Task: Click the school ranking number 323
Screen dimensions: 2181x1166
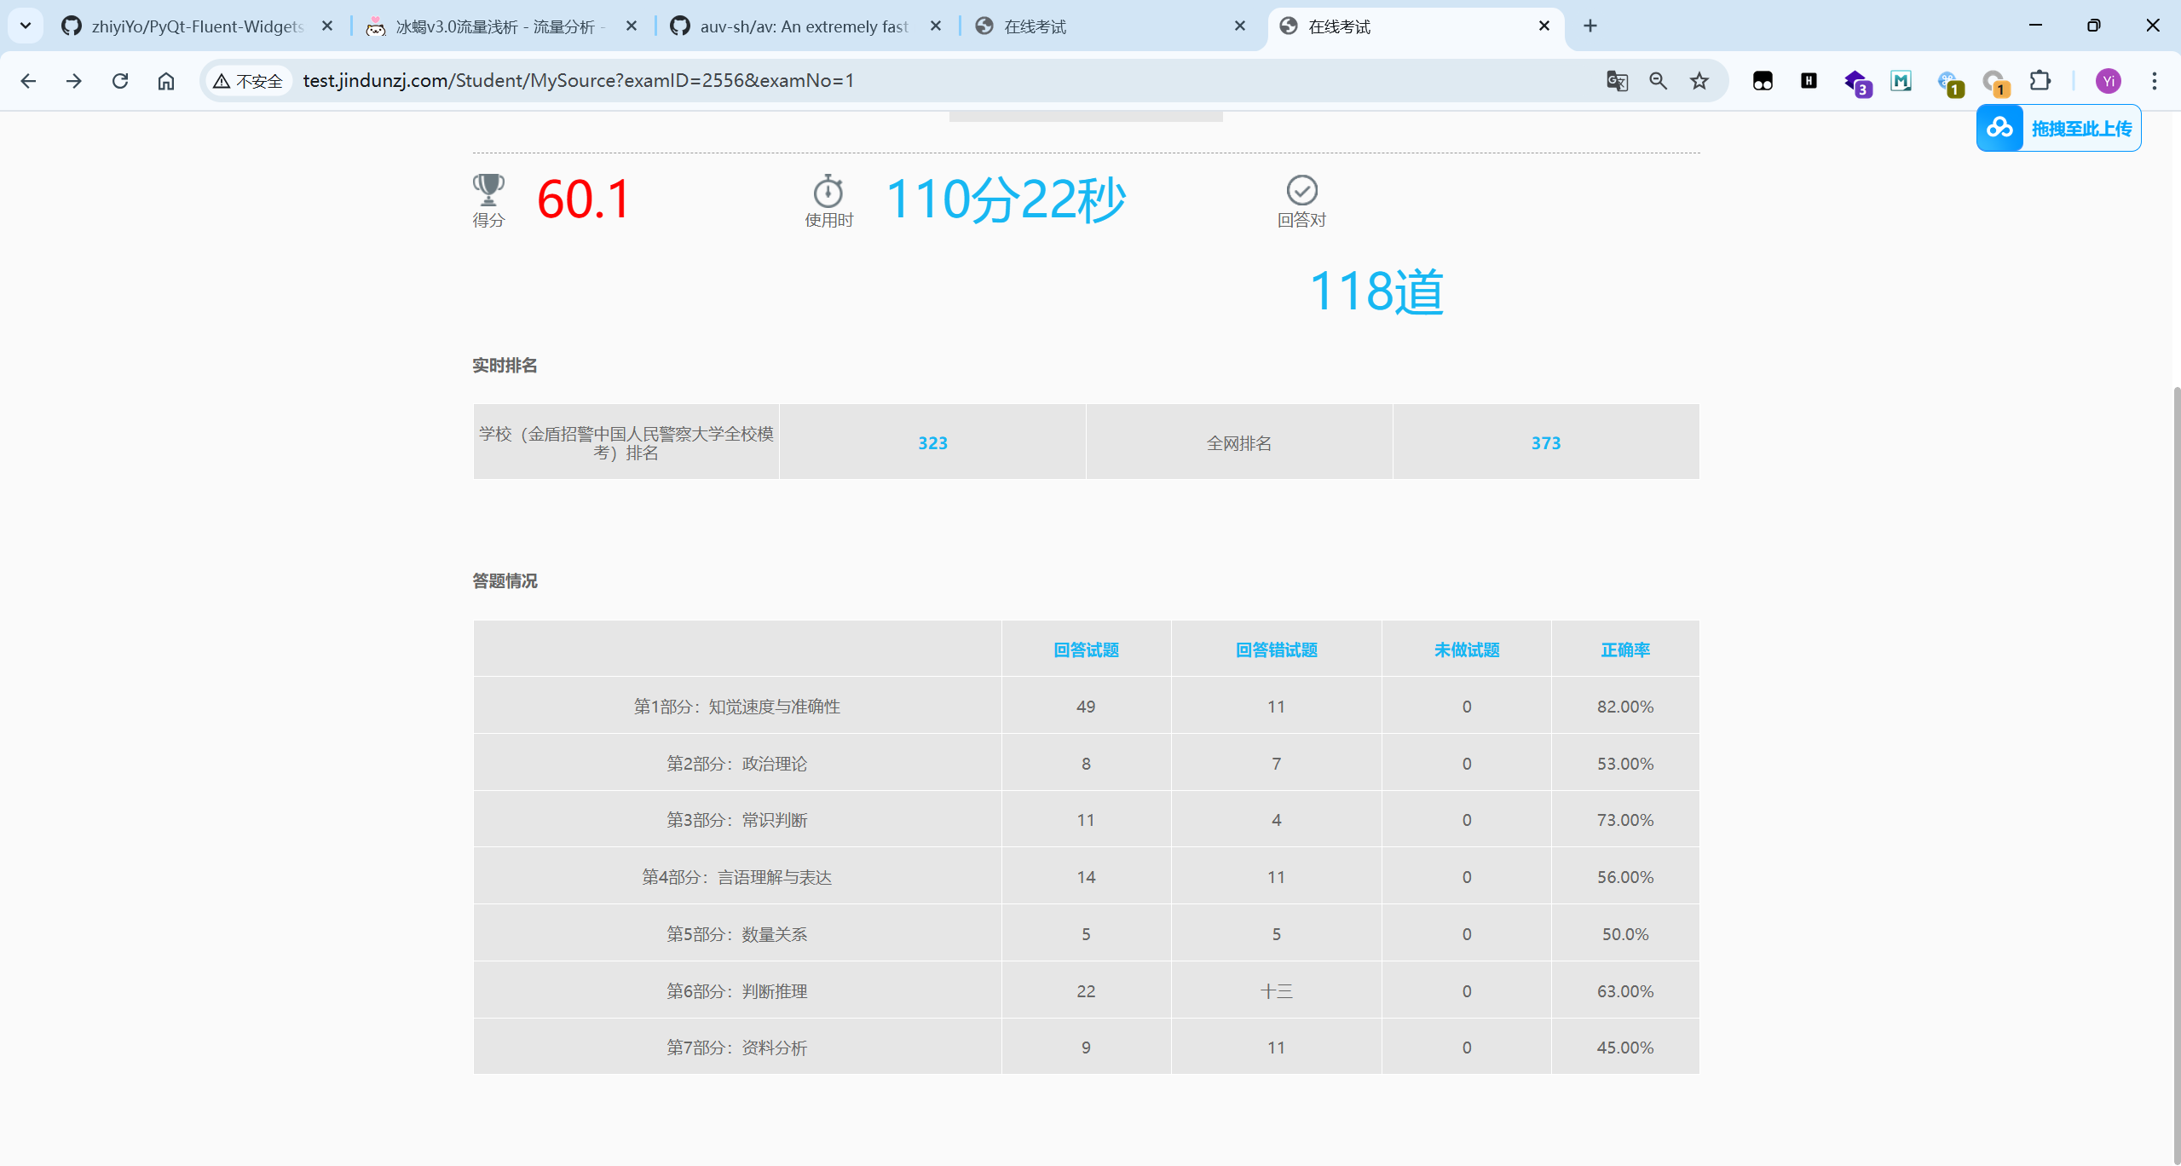Action: [932, 443]
